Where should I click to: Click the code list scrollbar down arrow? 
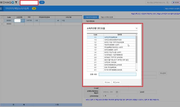[136, 70]
